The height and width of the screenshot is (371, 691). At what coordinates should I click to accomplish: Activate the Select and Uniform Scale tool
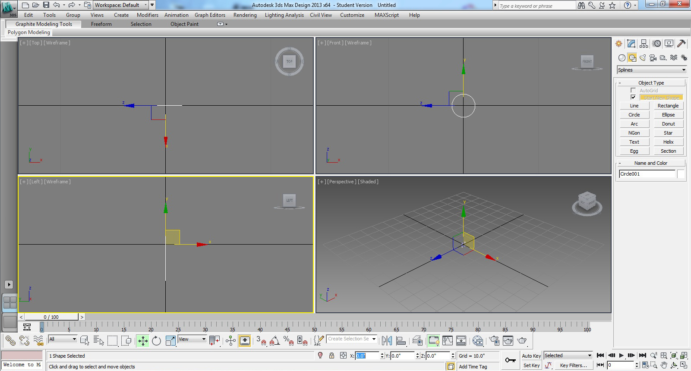(x=170, y=341)
